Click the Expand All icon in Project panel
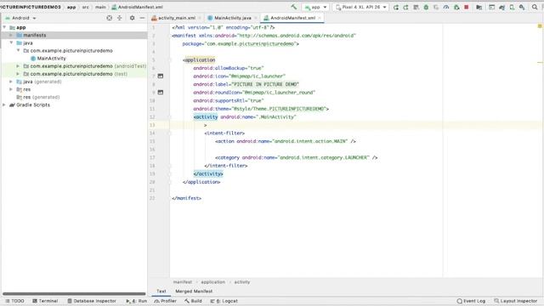 [x=120, y=18]
